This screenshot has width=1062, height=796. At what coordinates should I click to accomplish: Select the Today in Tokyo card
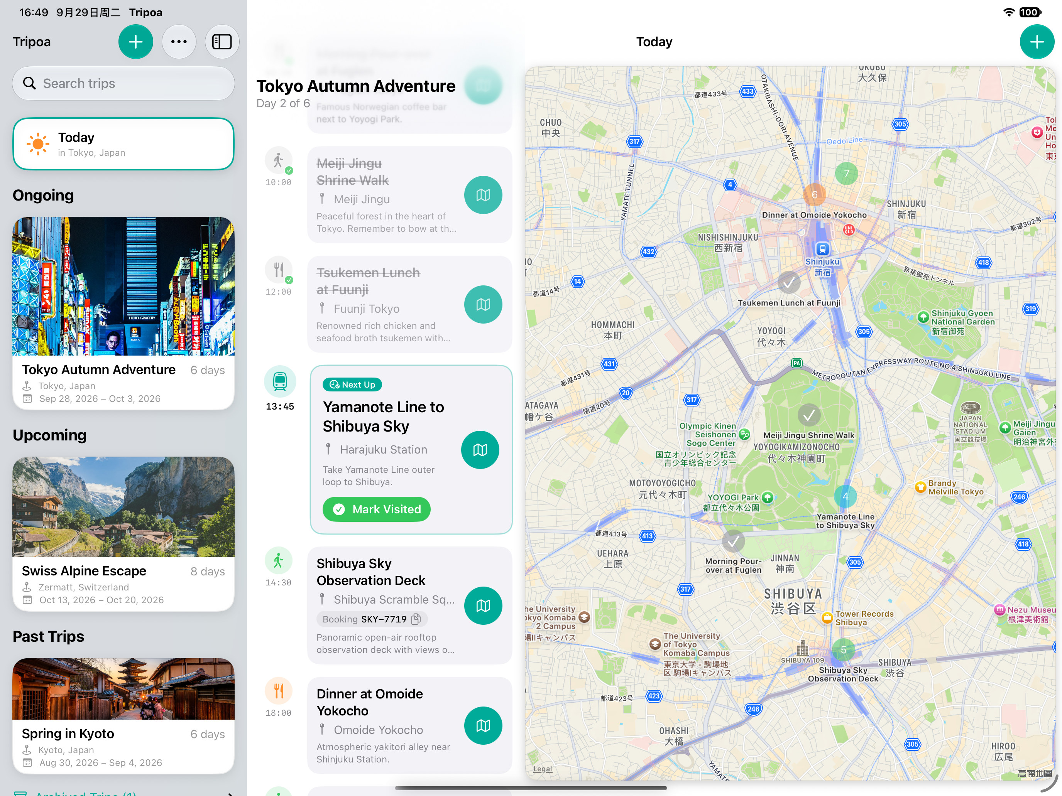123,144
